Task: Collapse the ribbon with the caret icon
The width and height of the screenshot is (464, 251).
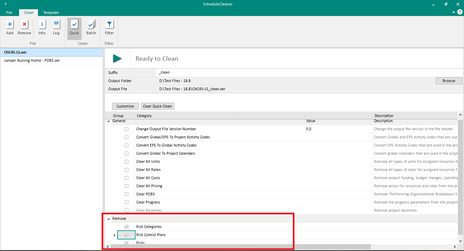Action: pos(454,12)
